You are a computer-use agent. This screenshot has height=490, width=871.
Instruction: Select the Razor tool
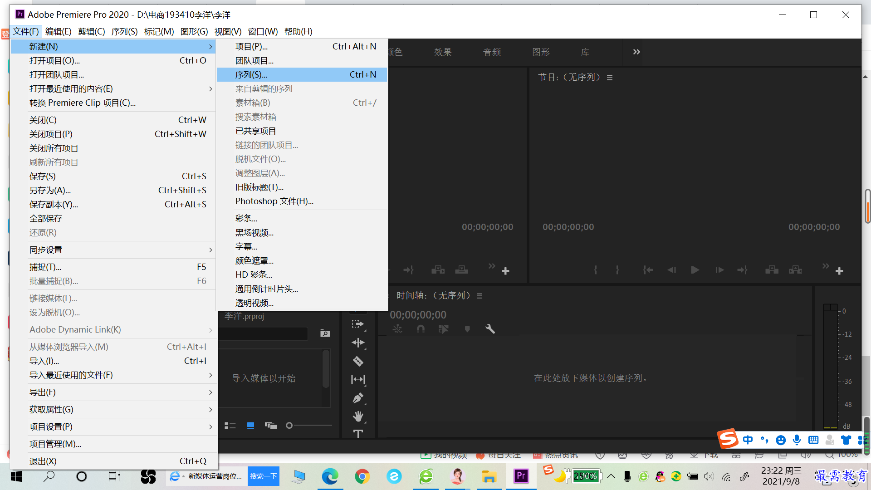[x=358, y=361]
